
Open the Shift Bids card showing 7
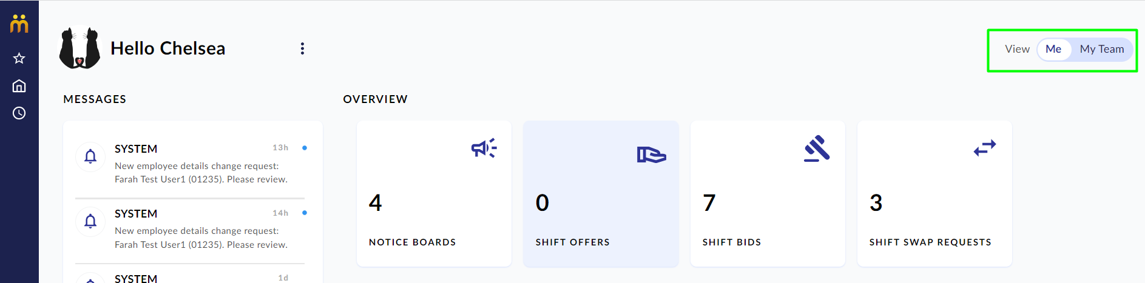pyautogui.click(x=768, y=193)
